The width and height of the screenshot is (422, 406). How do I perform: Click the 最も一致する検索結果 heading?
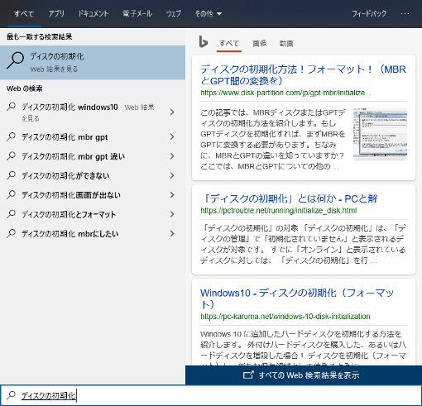tap(40, 36)
